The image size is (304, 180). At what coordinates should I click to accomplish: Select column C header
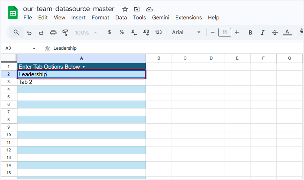(185, 58)
